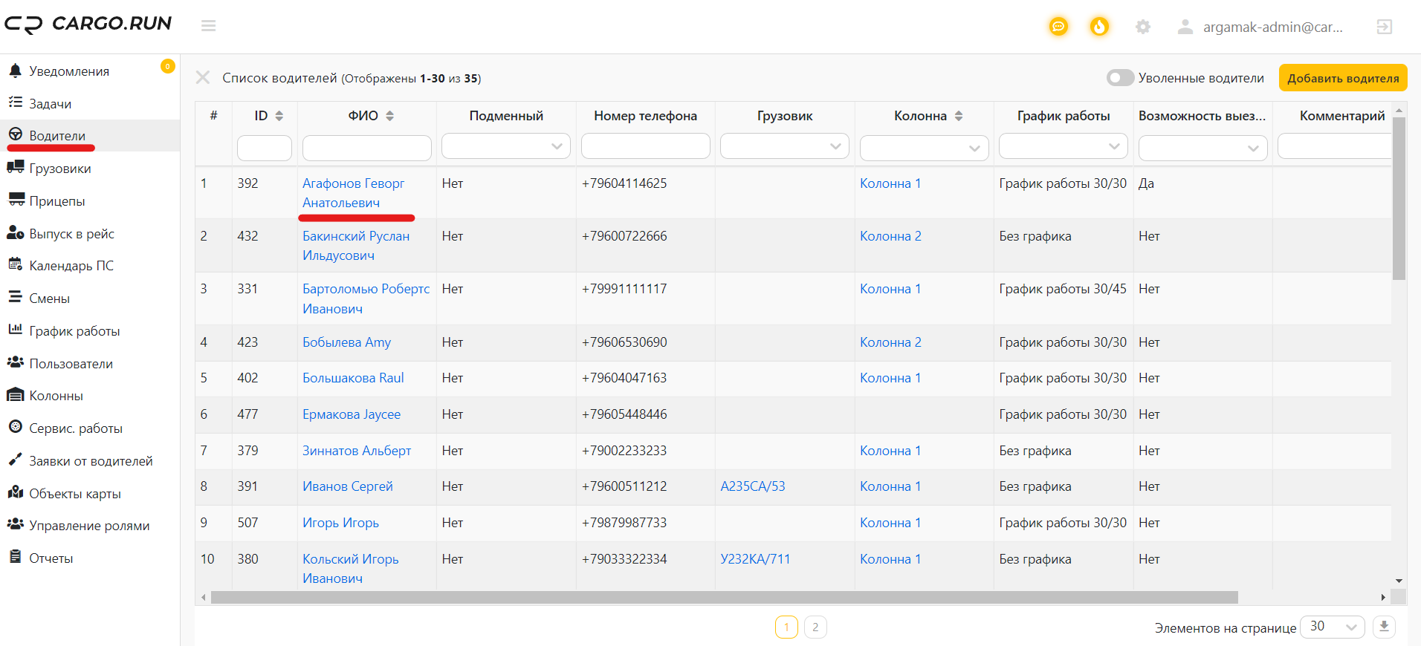Image resolution: width=1421 pixels, height=646 pixels.
Task: Close the driver list with X icon
Action: click(202, 77)
